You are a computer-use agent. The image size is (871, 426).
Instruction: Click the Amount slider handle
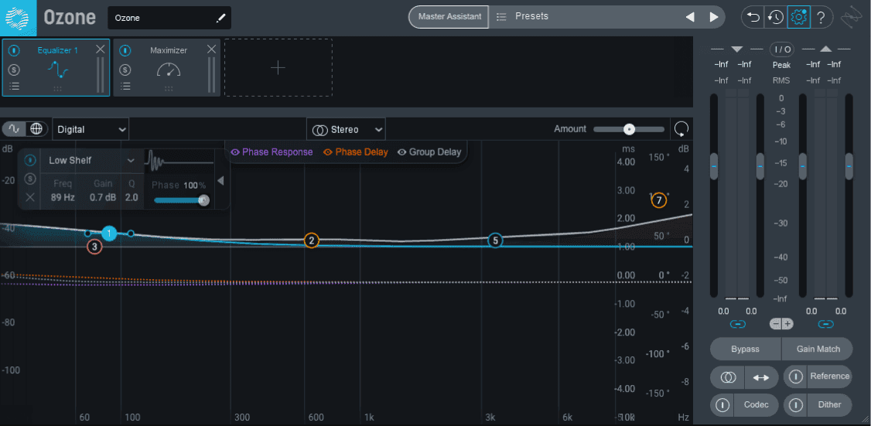(629, 129)
